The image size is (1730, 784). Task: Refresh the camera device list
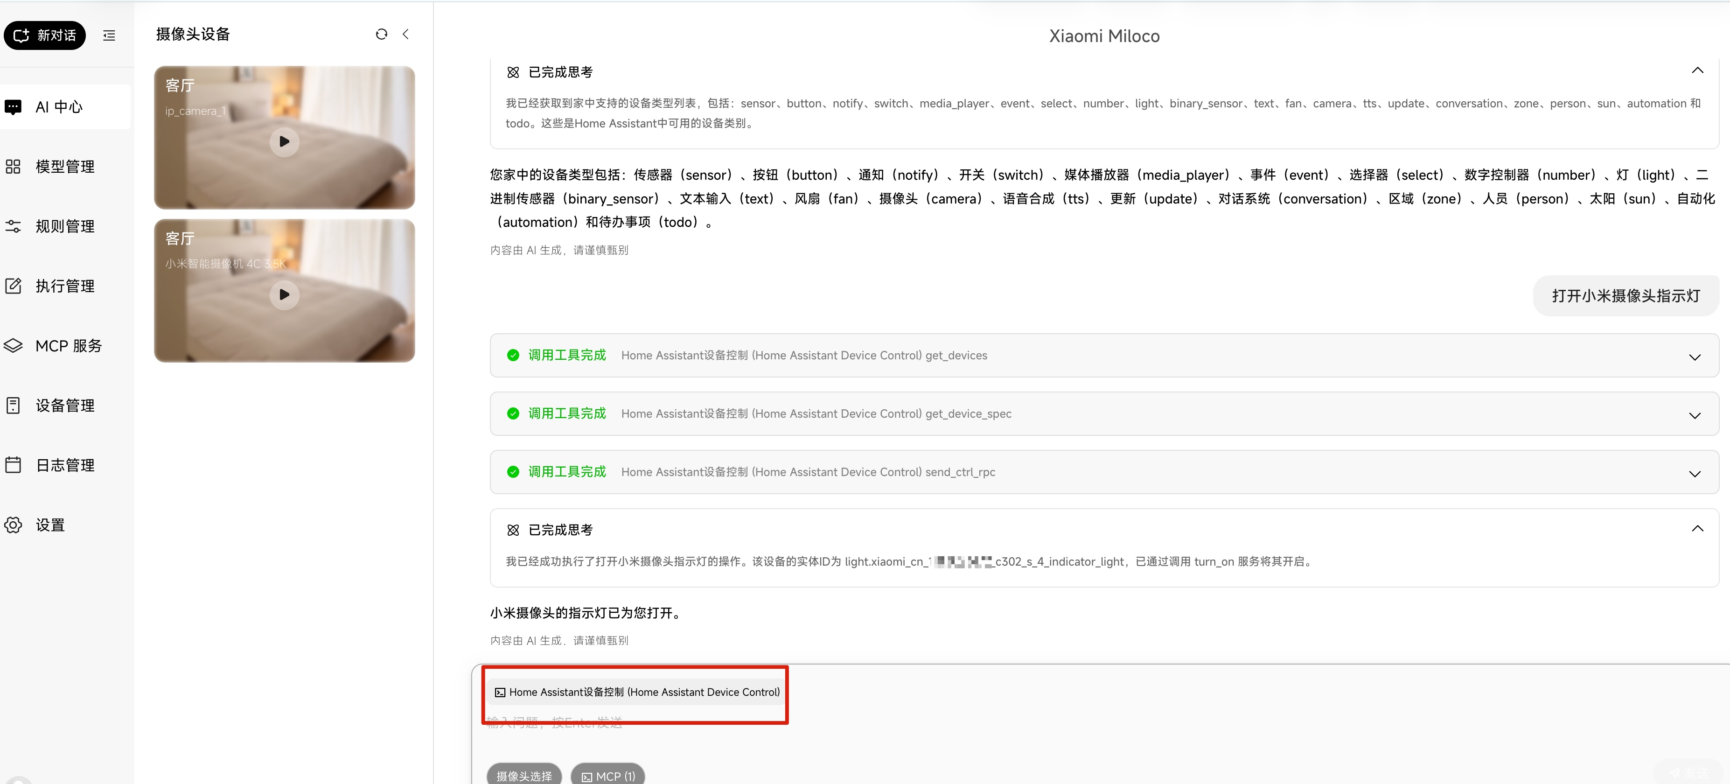point(382,34)
